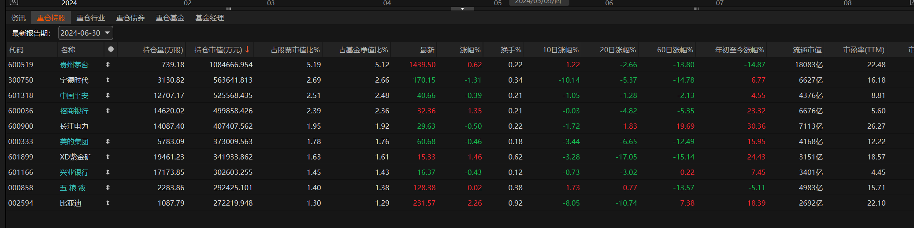
Task: Click the double-left arrow collapse icon
Action: tap(14, 3)
